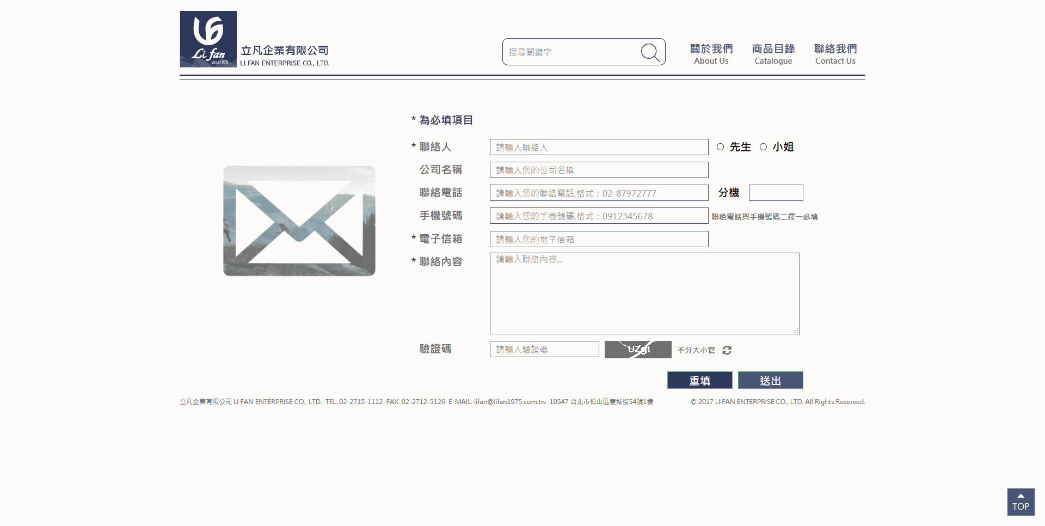This screenshot has height=526, width=1045.
Task: Click the 電子信箱 email input field
Action: tap(599, 239)
